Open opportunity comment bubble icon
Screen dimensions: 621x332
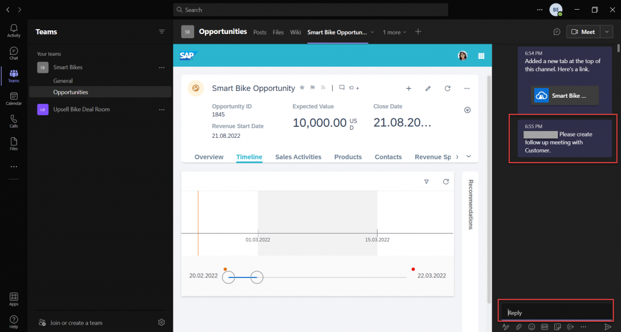pos(342,87)
